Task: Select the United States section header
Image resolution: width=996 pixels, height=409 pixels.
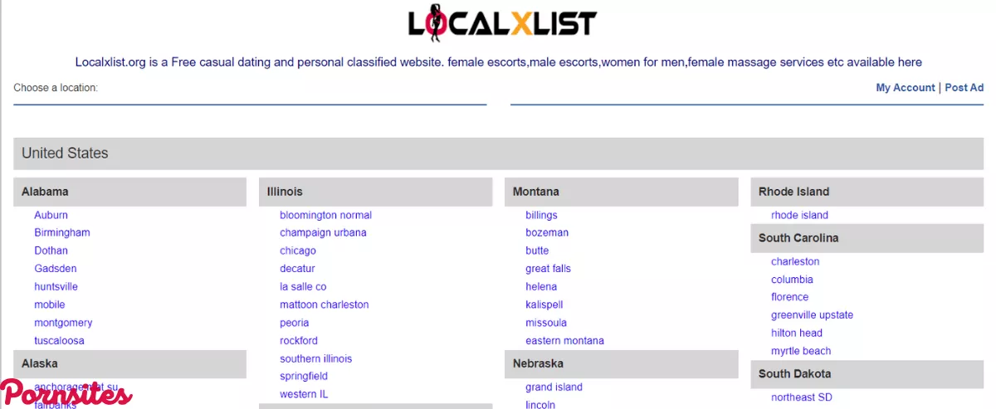Action: [65, 153]
